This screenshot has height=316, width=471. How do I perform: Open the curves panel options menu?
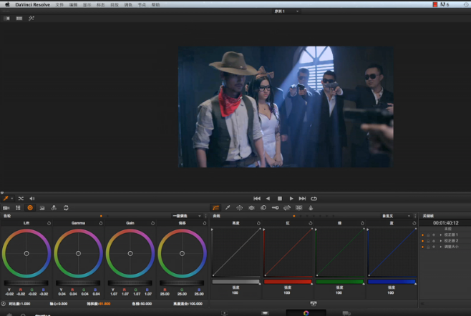coord(415,216)
